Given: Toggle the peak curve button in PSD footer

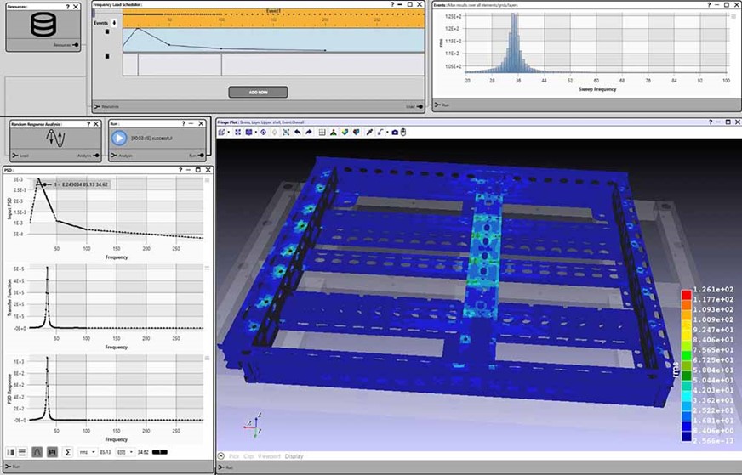Looking at the screenshot, I should [37, 452].
